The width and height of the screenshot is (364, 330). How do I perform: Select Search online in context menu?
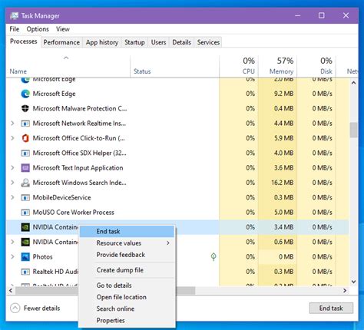(x=127, y=309)
